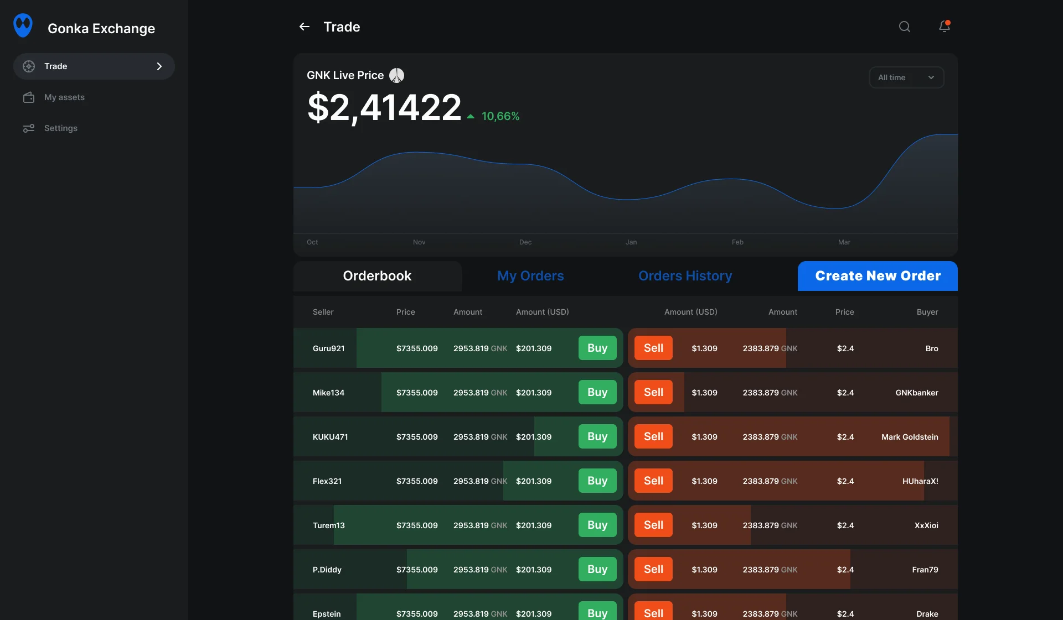The image size is (1063, 620).
Task: Open the All time timeframe dropdown
Action: click(906, 77)
